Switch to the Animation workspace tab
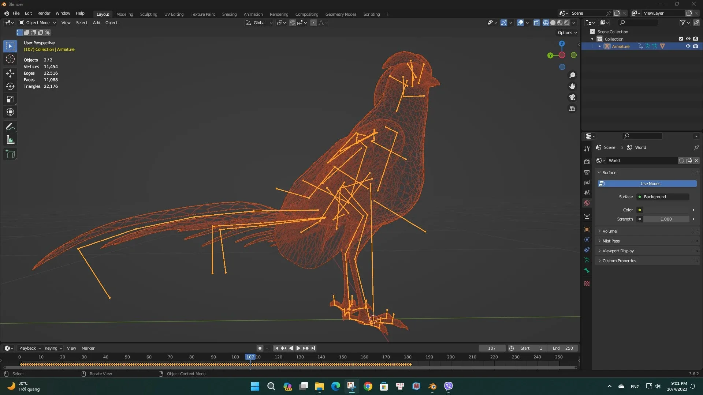This screenshot has height=395, width=703. click(x=253, y=14)
